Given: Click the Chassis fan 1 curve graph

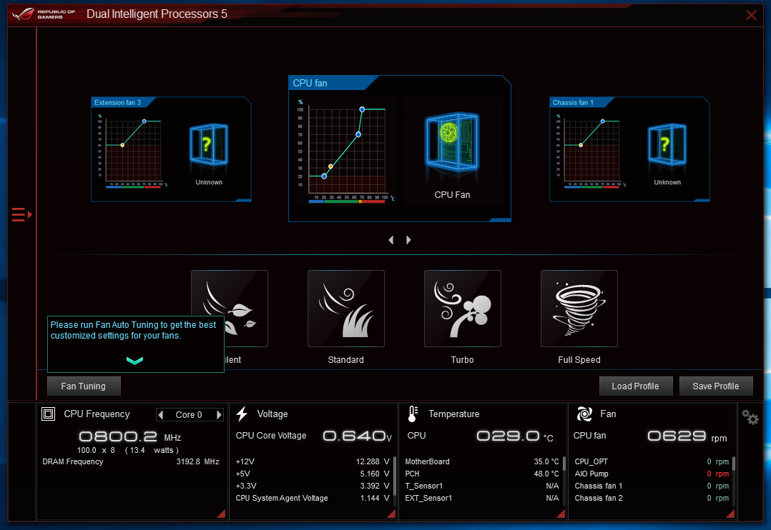Looking at the screenshot, I should click(591, 151).
